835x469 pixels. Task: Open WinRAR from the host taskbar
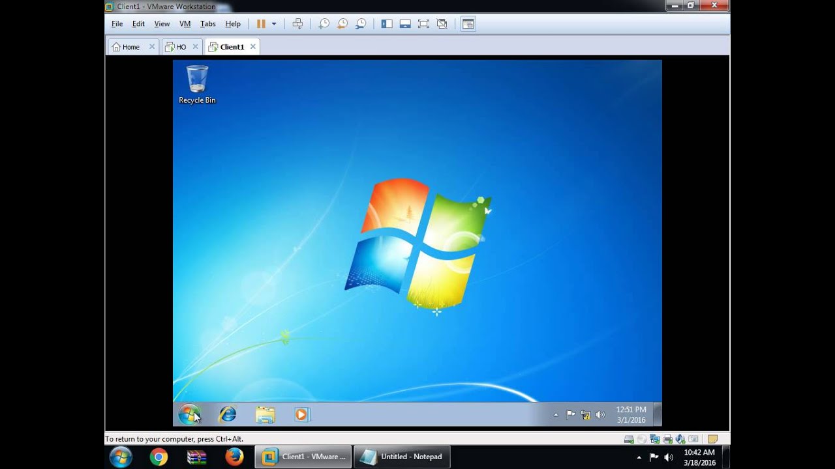[196, 457]
